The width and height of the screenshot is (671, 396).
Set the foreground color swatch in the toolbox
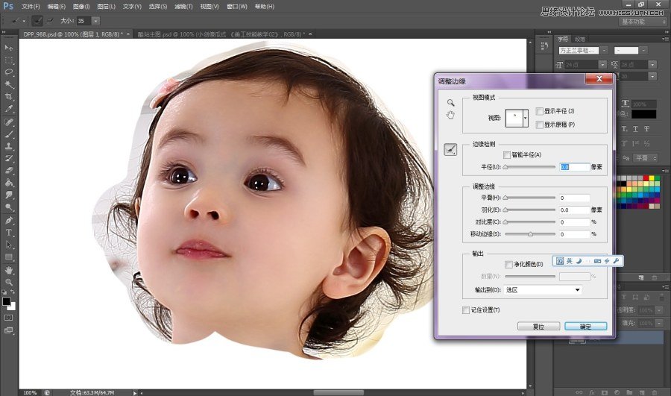(x=7, y=301)
